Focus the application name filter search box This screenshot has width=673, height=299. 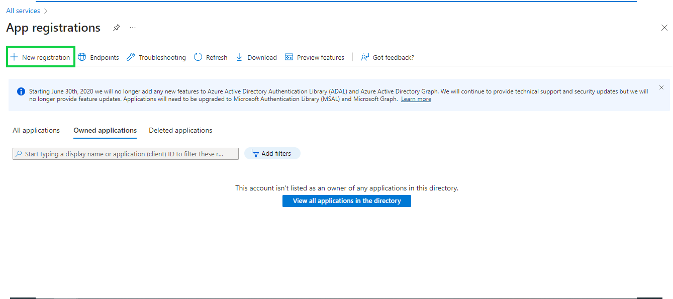click(x=126, y=154)
